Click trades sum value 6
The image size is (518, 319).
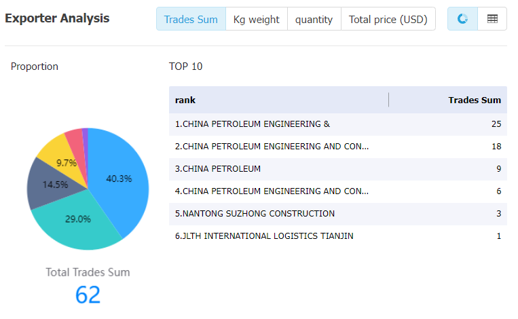point(499,191)
